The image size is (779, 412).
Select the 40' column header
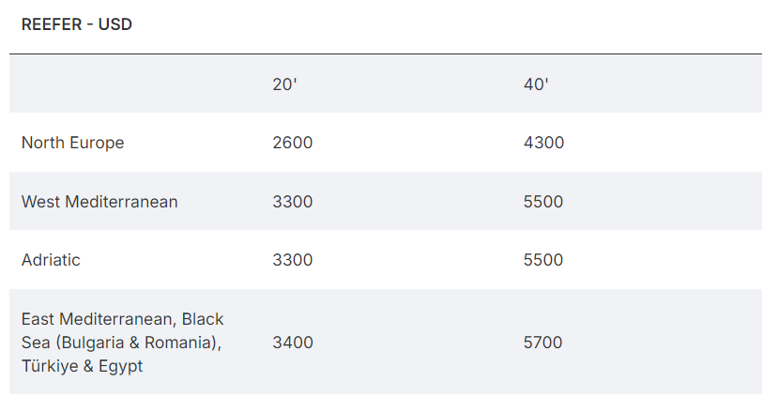tap(536, 84)
